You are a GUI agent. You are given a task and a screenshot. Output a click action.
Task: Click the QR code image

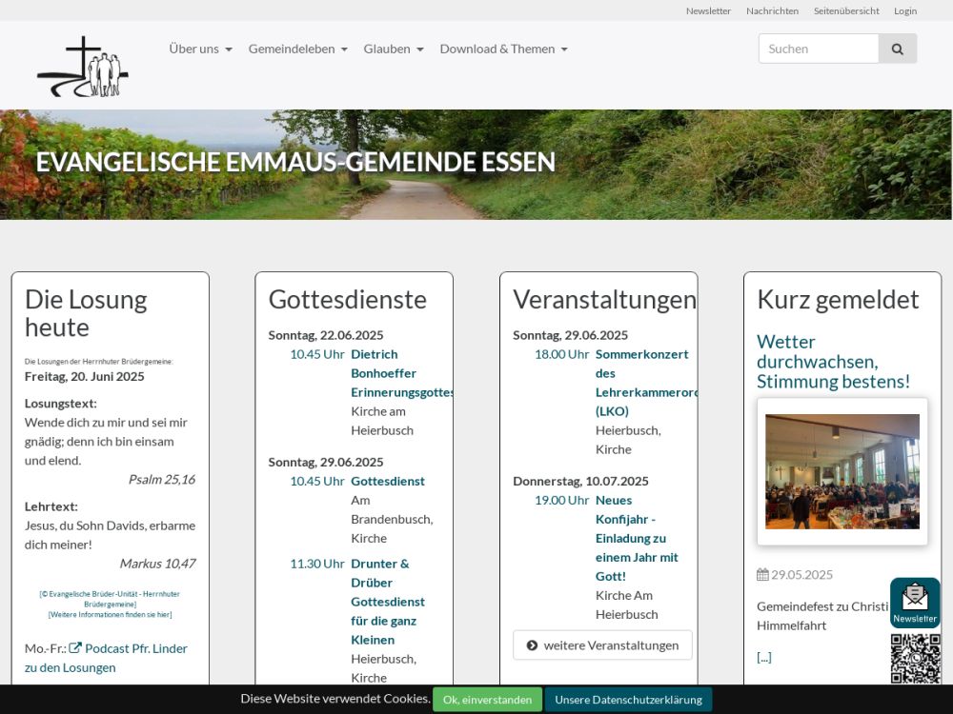[915, 659]
